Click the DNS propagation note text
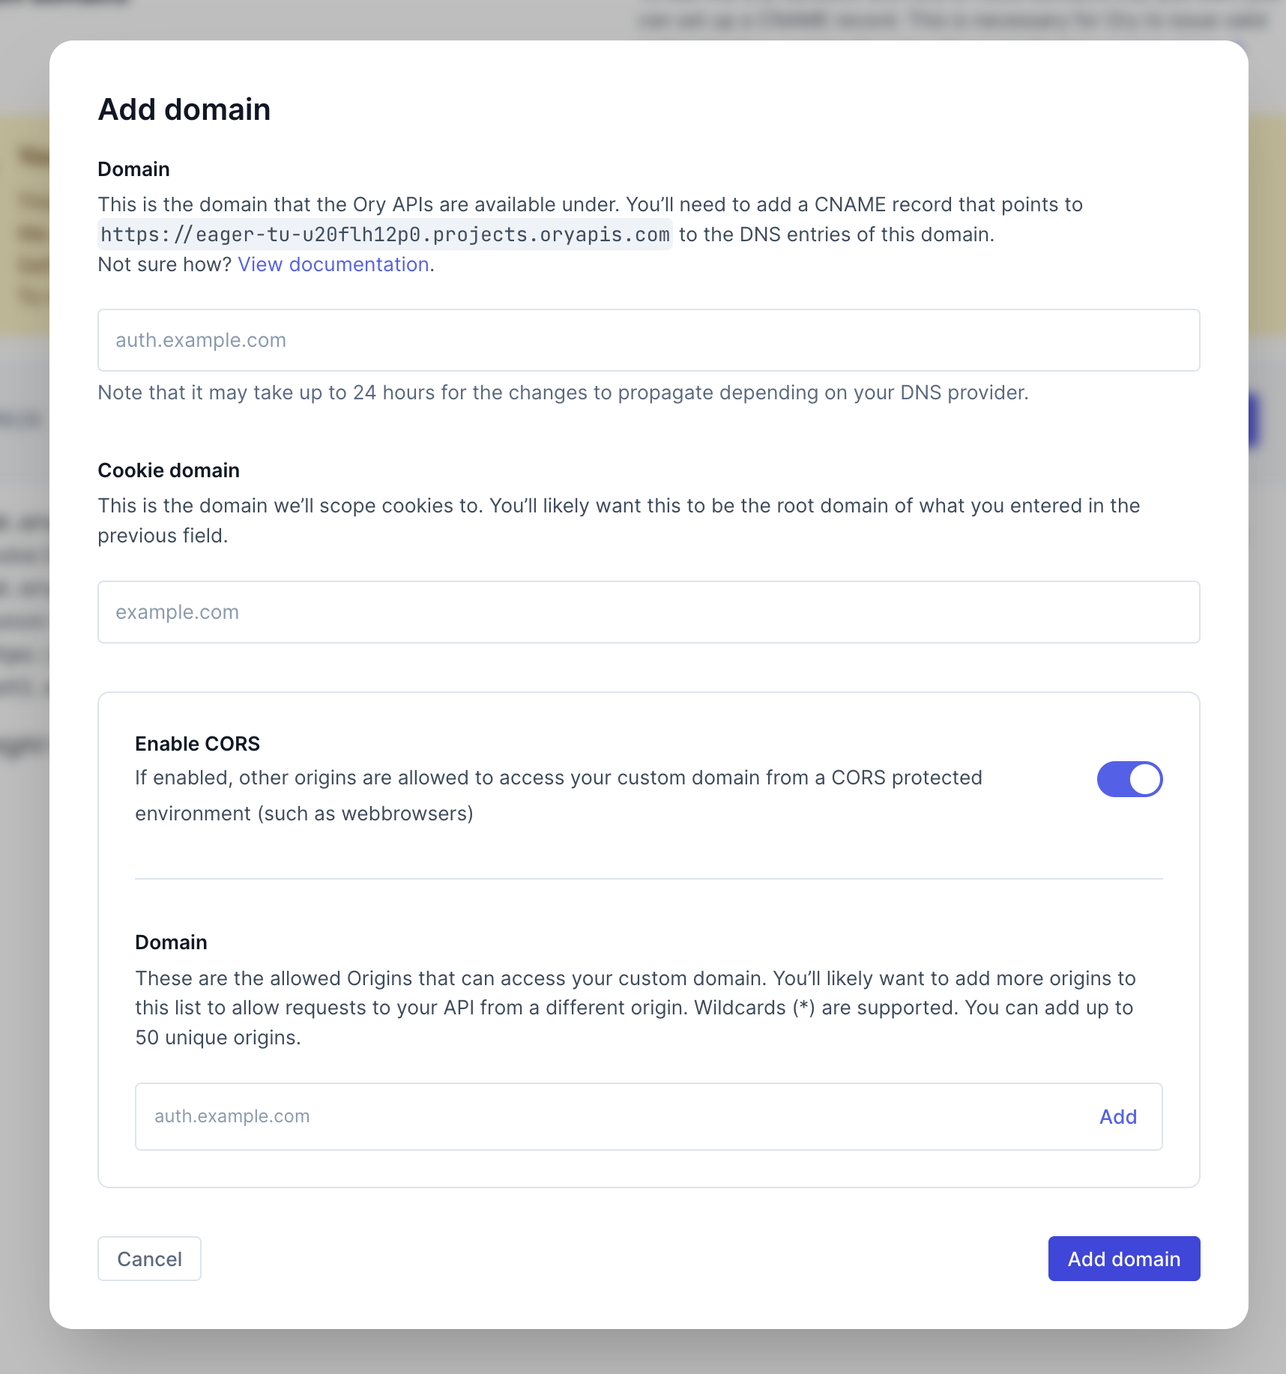Viewport: 1286px width, 1374px height. pyautogui.click(x=563, y=392)
